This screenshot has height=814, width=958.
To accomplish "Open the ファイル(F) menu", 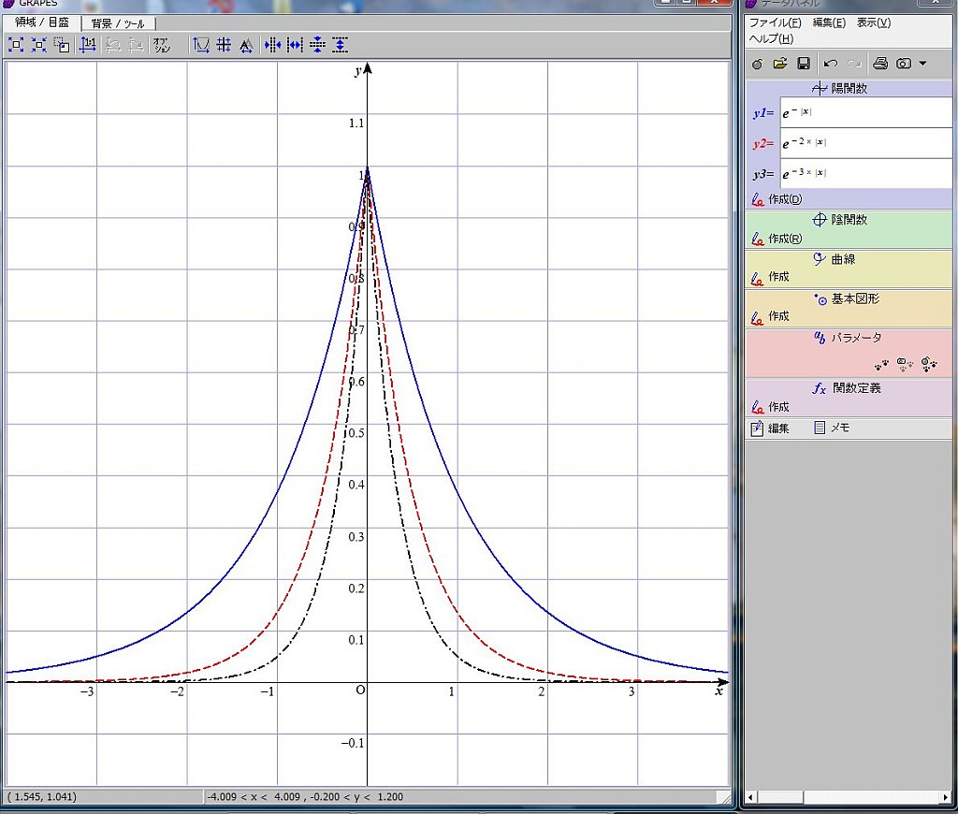I will coord(775,22).
